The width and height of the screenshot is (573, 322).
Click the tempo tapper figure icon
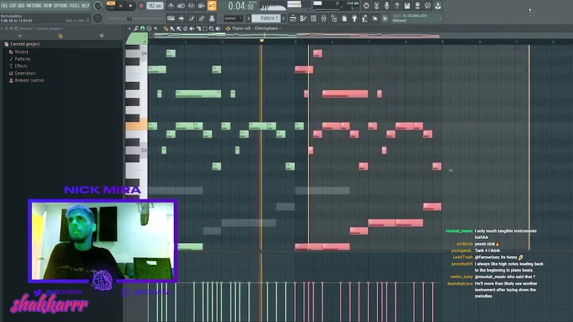(364, 18)
